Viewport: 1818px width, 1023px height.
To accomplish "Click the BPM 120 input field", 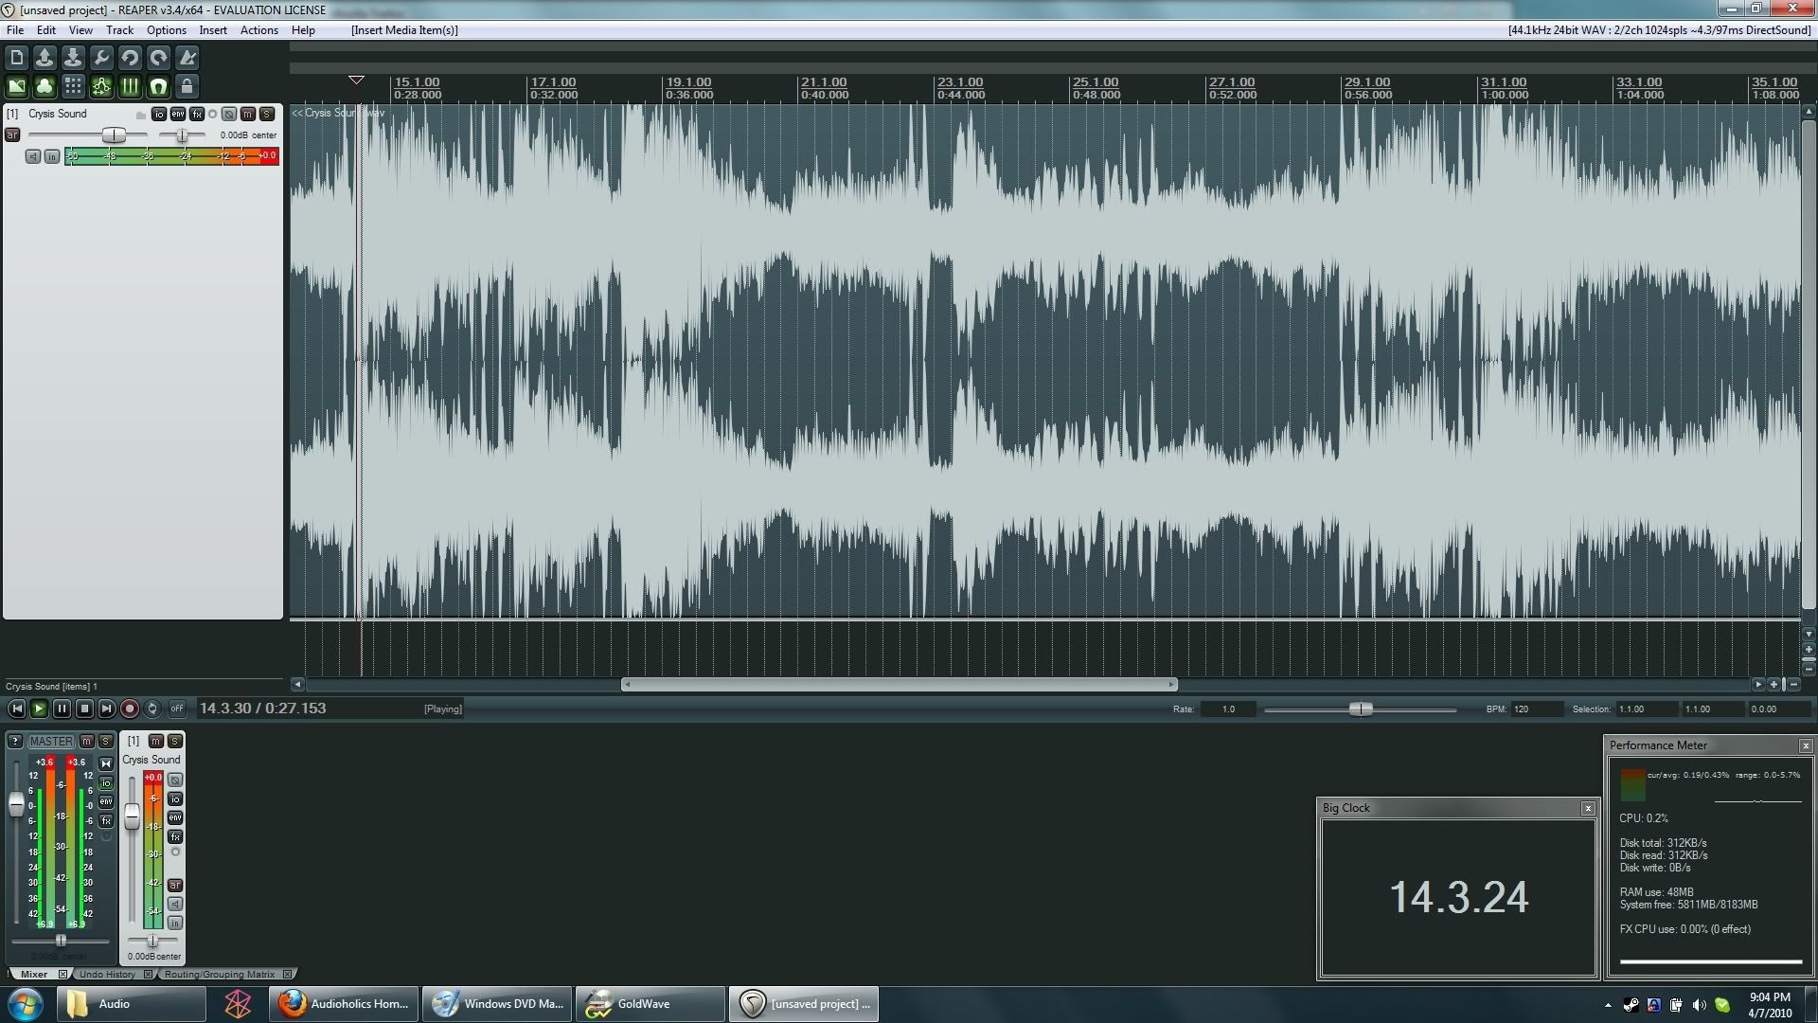I will (1536, 709).
